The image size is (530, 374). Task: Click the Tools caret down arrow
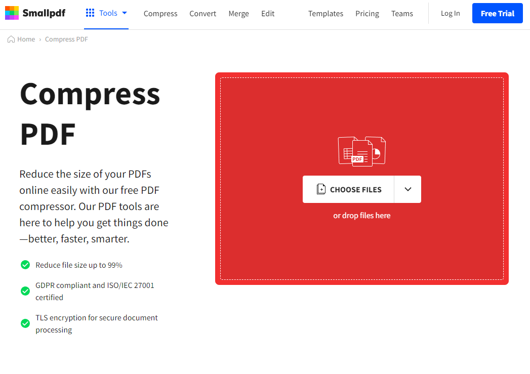coord(125,13)
